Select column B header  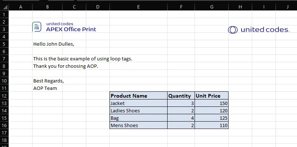[x=47, y=7]
